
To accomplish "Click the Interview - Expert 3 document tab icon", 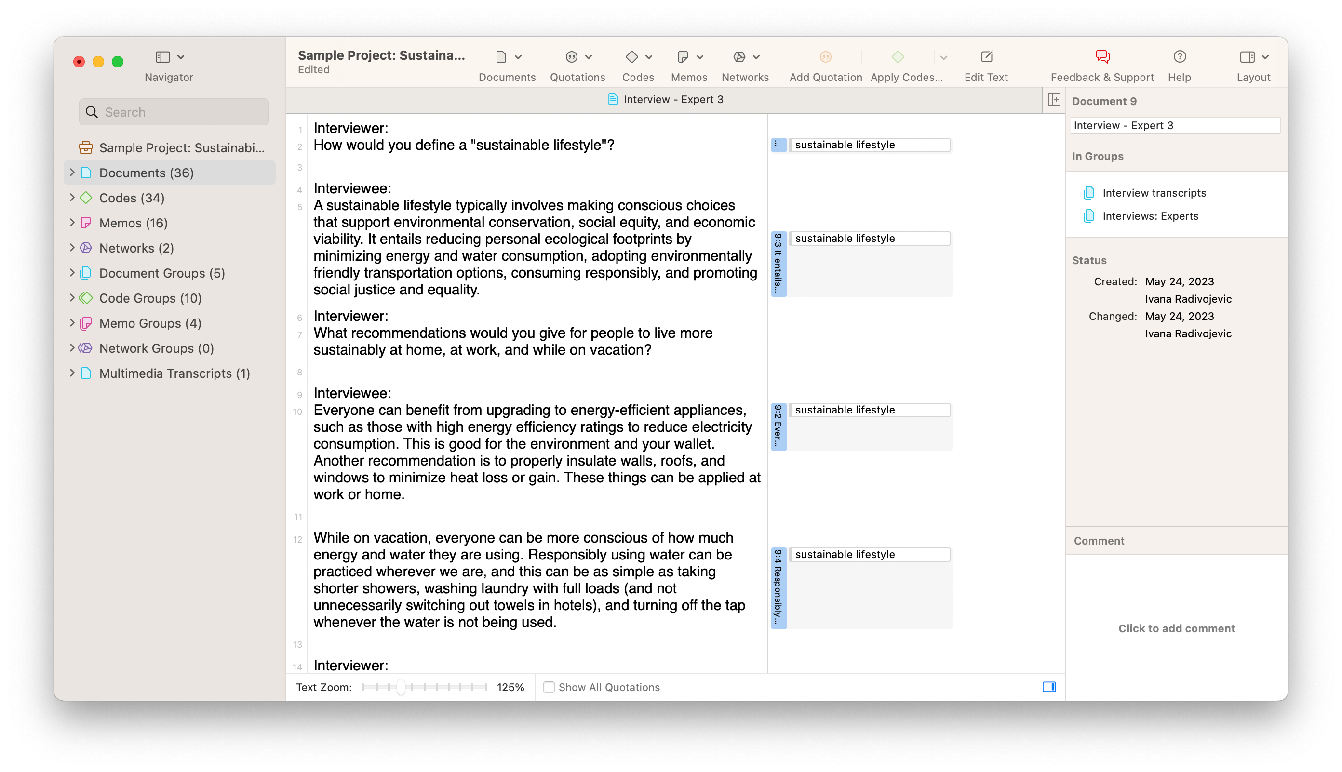I will click(x=613, y=99).
